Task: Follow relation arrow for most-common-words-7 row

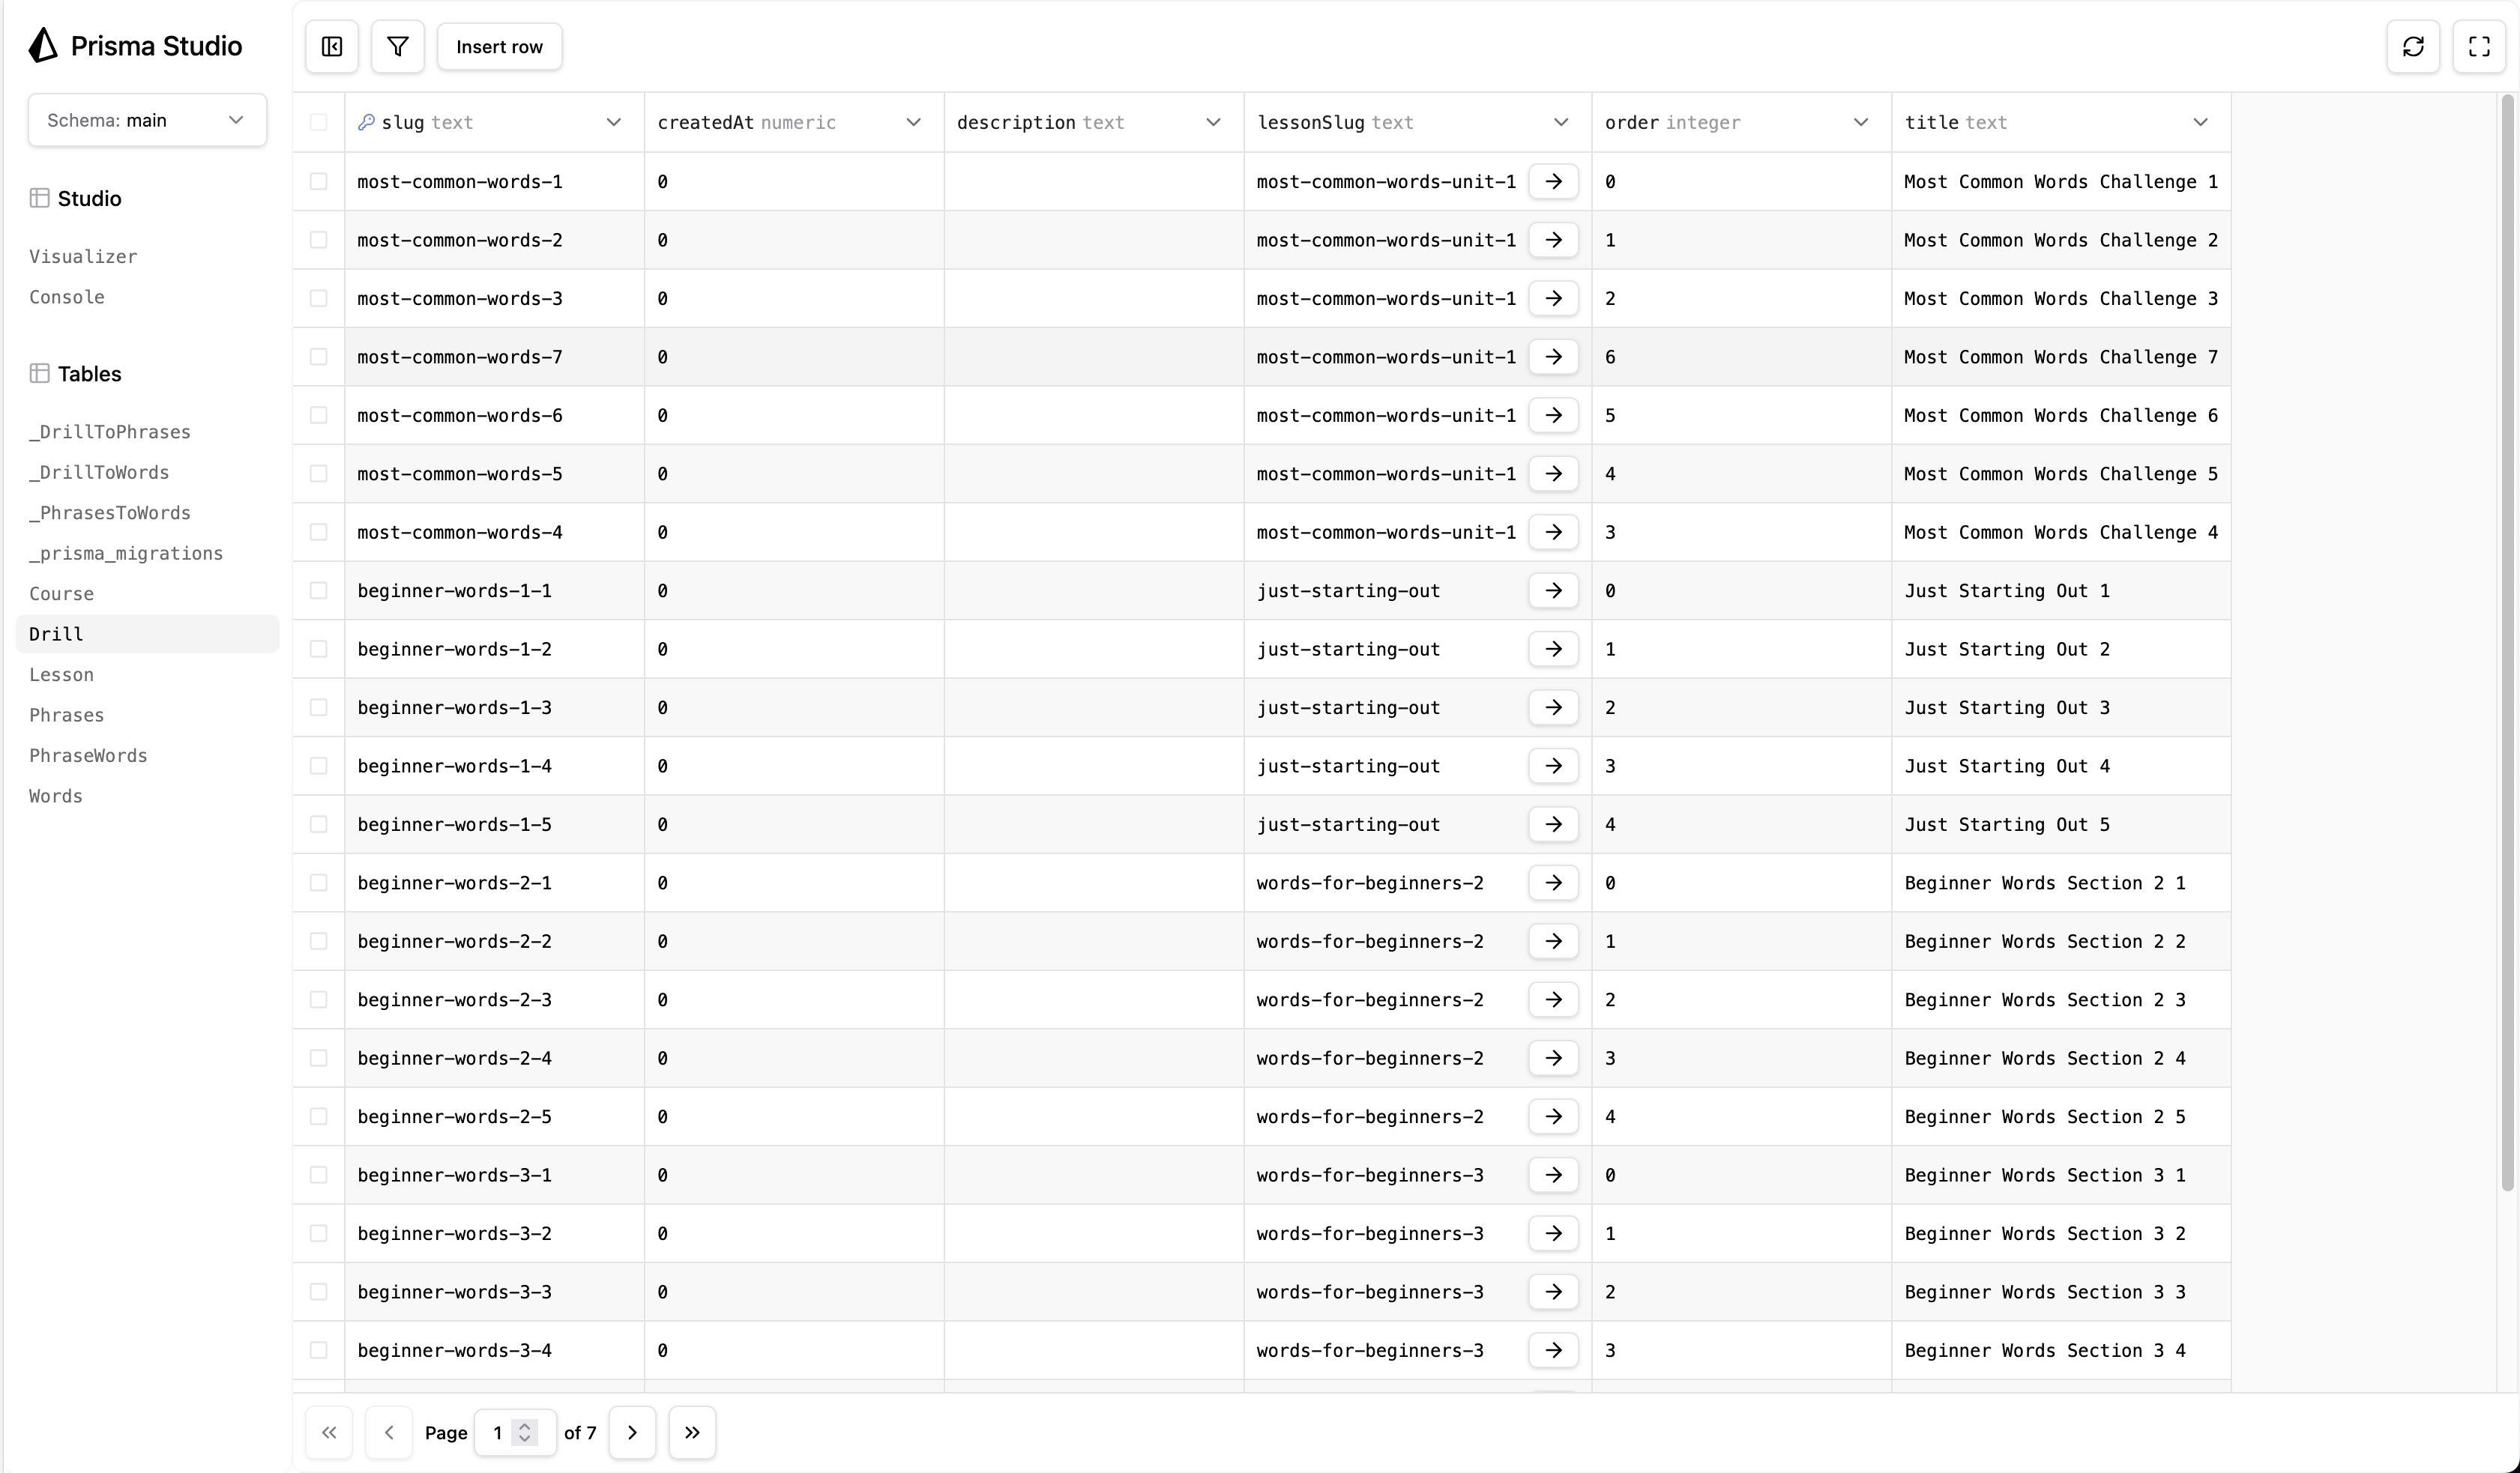Action: point(1553,357)
